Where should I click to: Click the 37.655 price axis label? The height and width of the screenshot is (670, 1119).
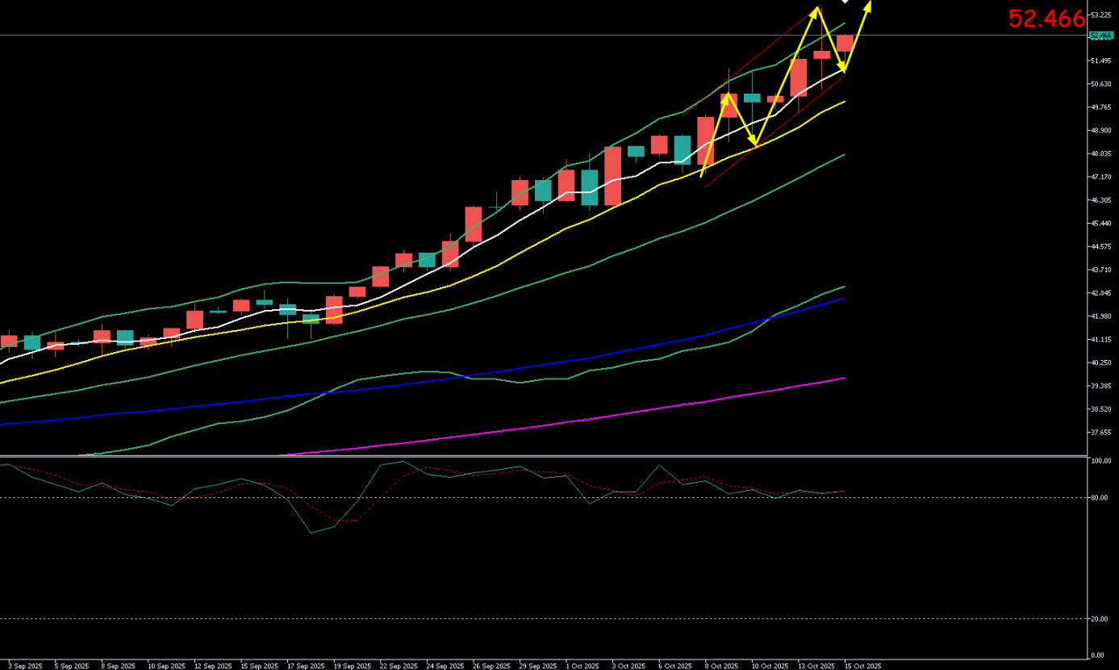pos(1100,432)
